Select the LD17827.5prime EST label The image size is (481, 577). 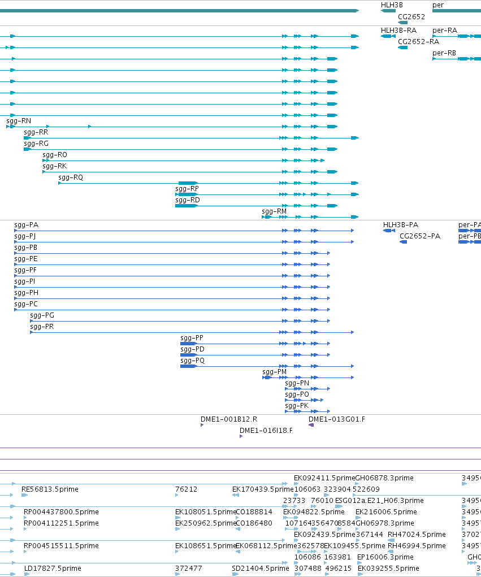click(53, 569)
